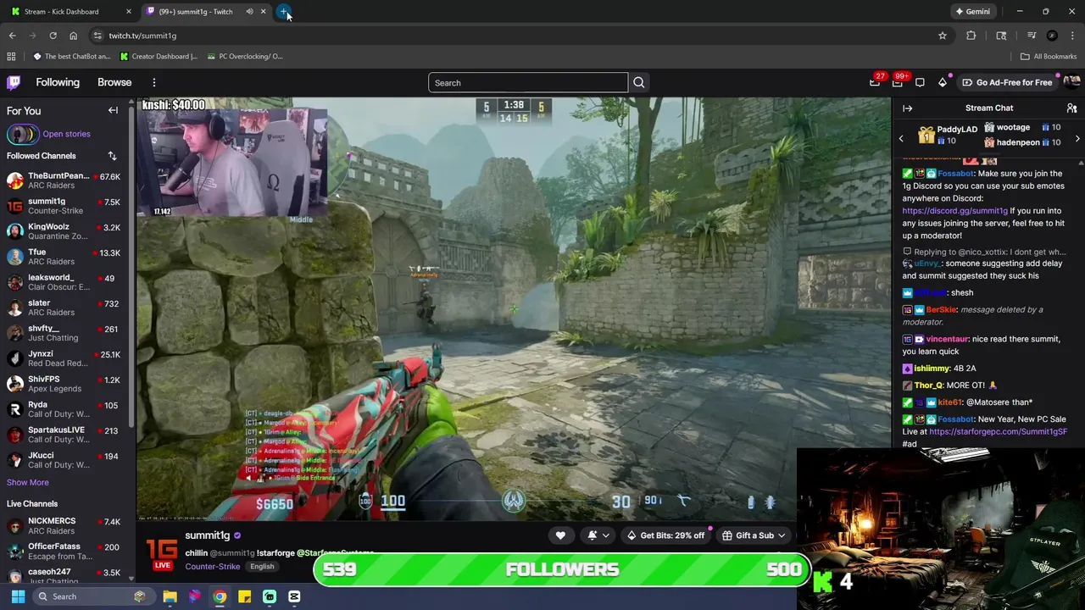Open the Browse page
The width and height of the screenshot is (1085, 610).
point(114,82)
